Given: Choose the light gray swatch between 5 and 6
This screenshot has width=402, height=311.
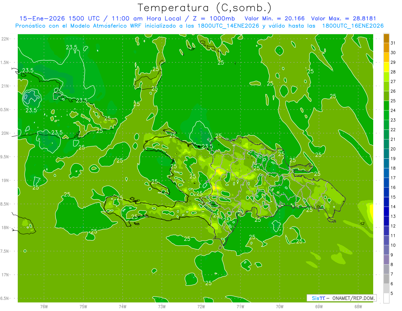Looking at the screenshot, I should pyautogui.click(x=386, y=289).
